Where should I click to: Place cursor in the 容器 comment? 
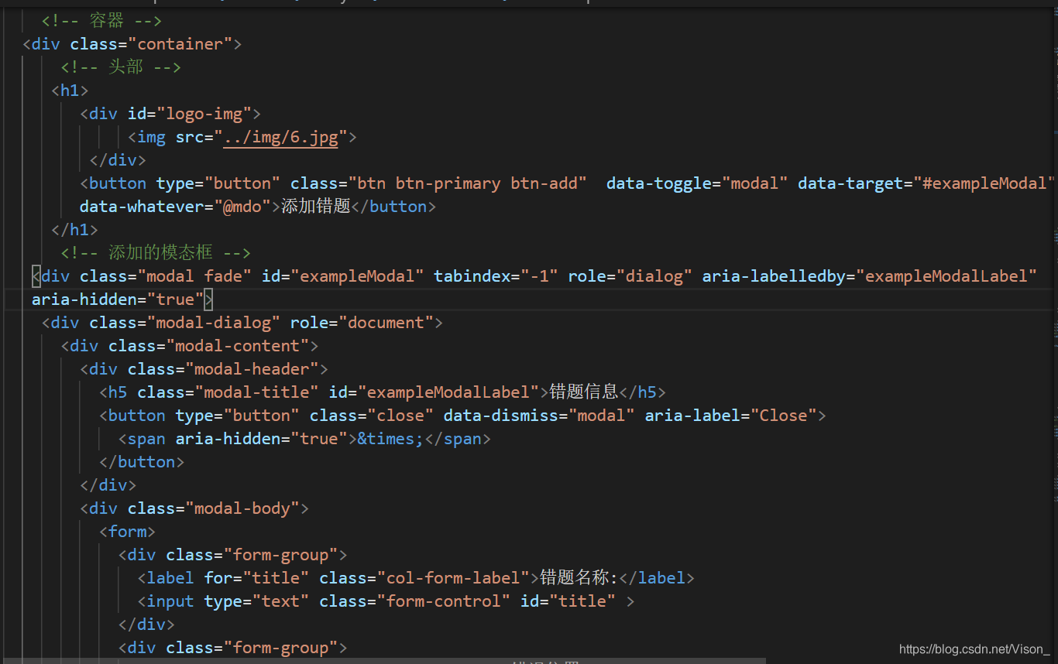101,21
